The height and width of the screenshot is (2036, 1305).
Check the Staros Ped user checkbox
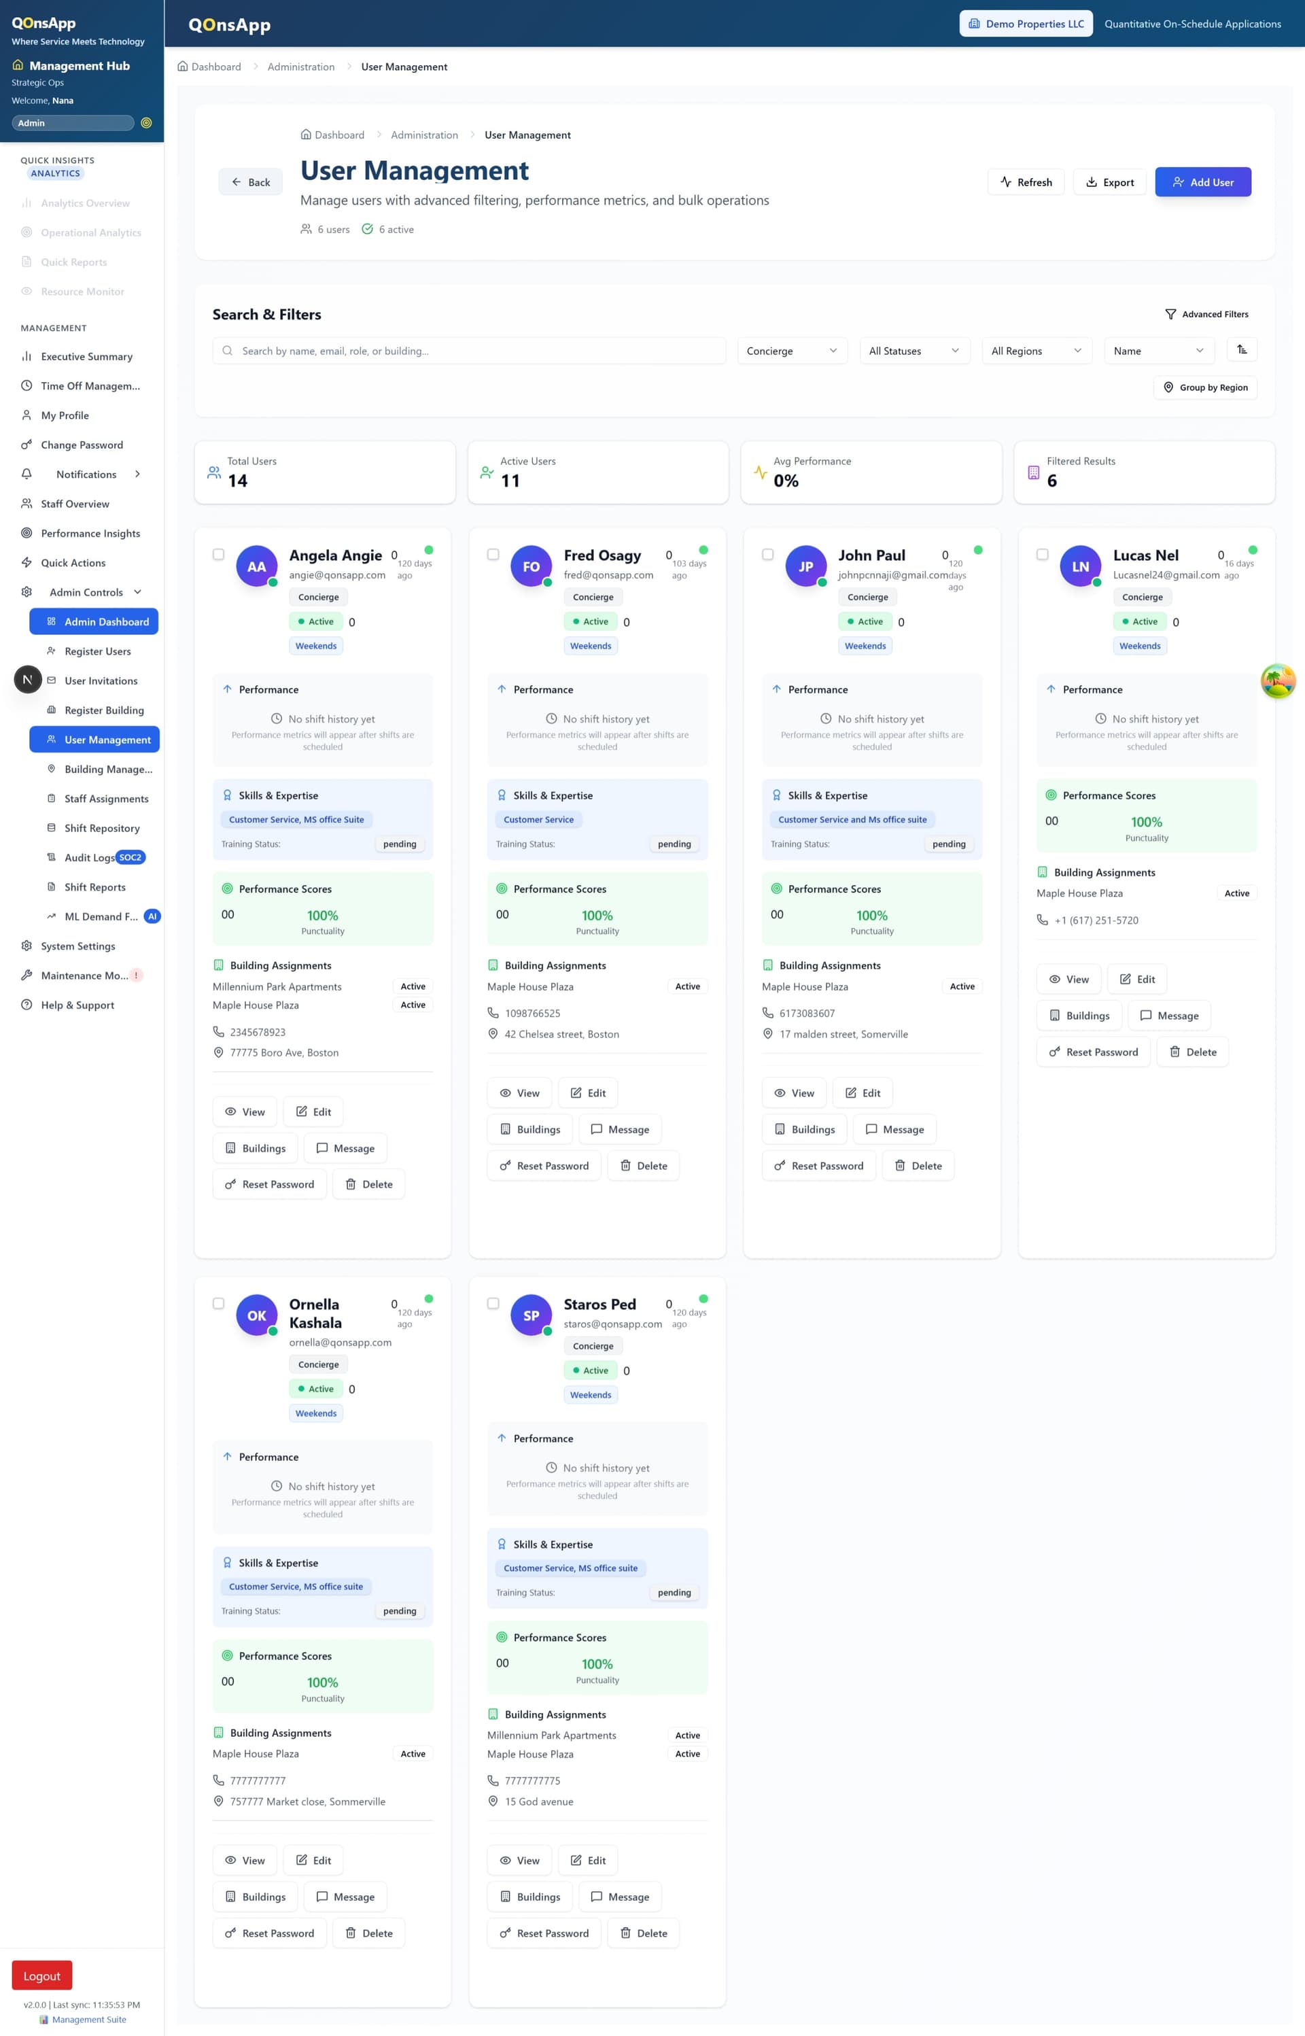(x=493, y=1303)
